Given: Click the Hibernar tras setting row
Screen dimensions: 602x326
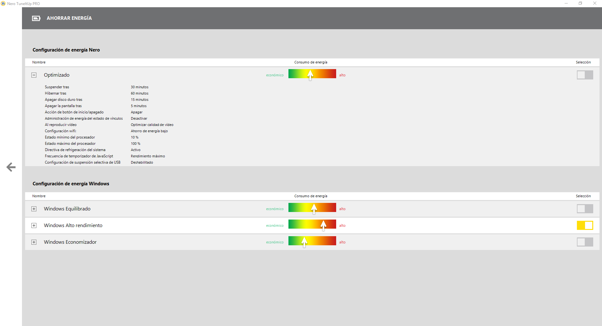Looking at the screenshot, I should [x=97, y=93].
